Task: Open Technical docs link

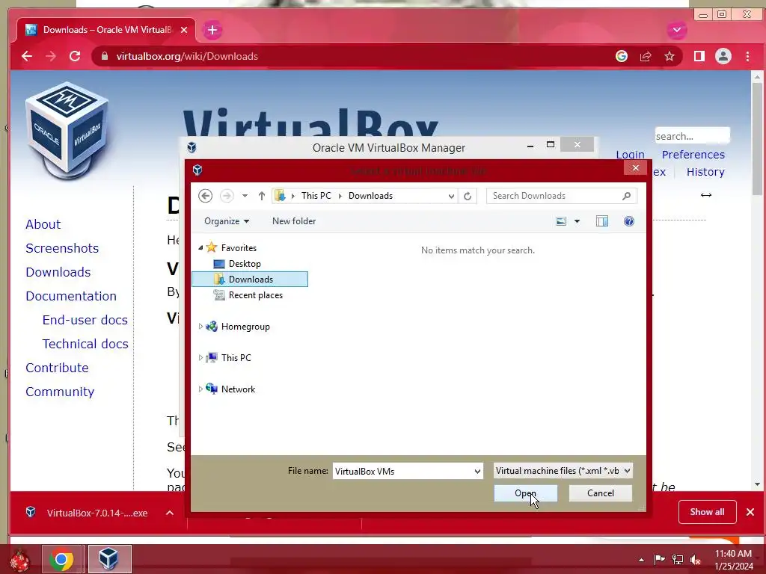Action: click(85, 344)
